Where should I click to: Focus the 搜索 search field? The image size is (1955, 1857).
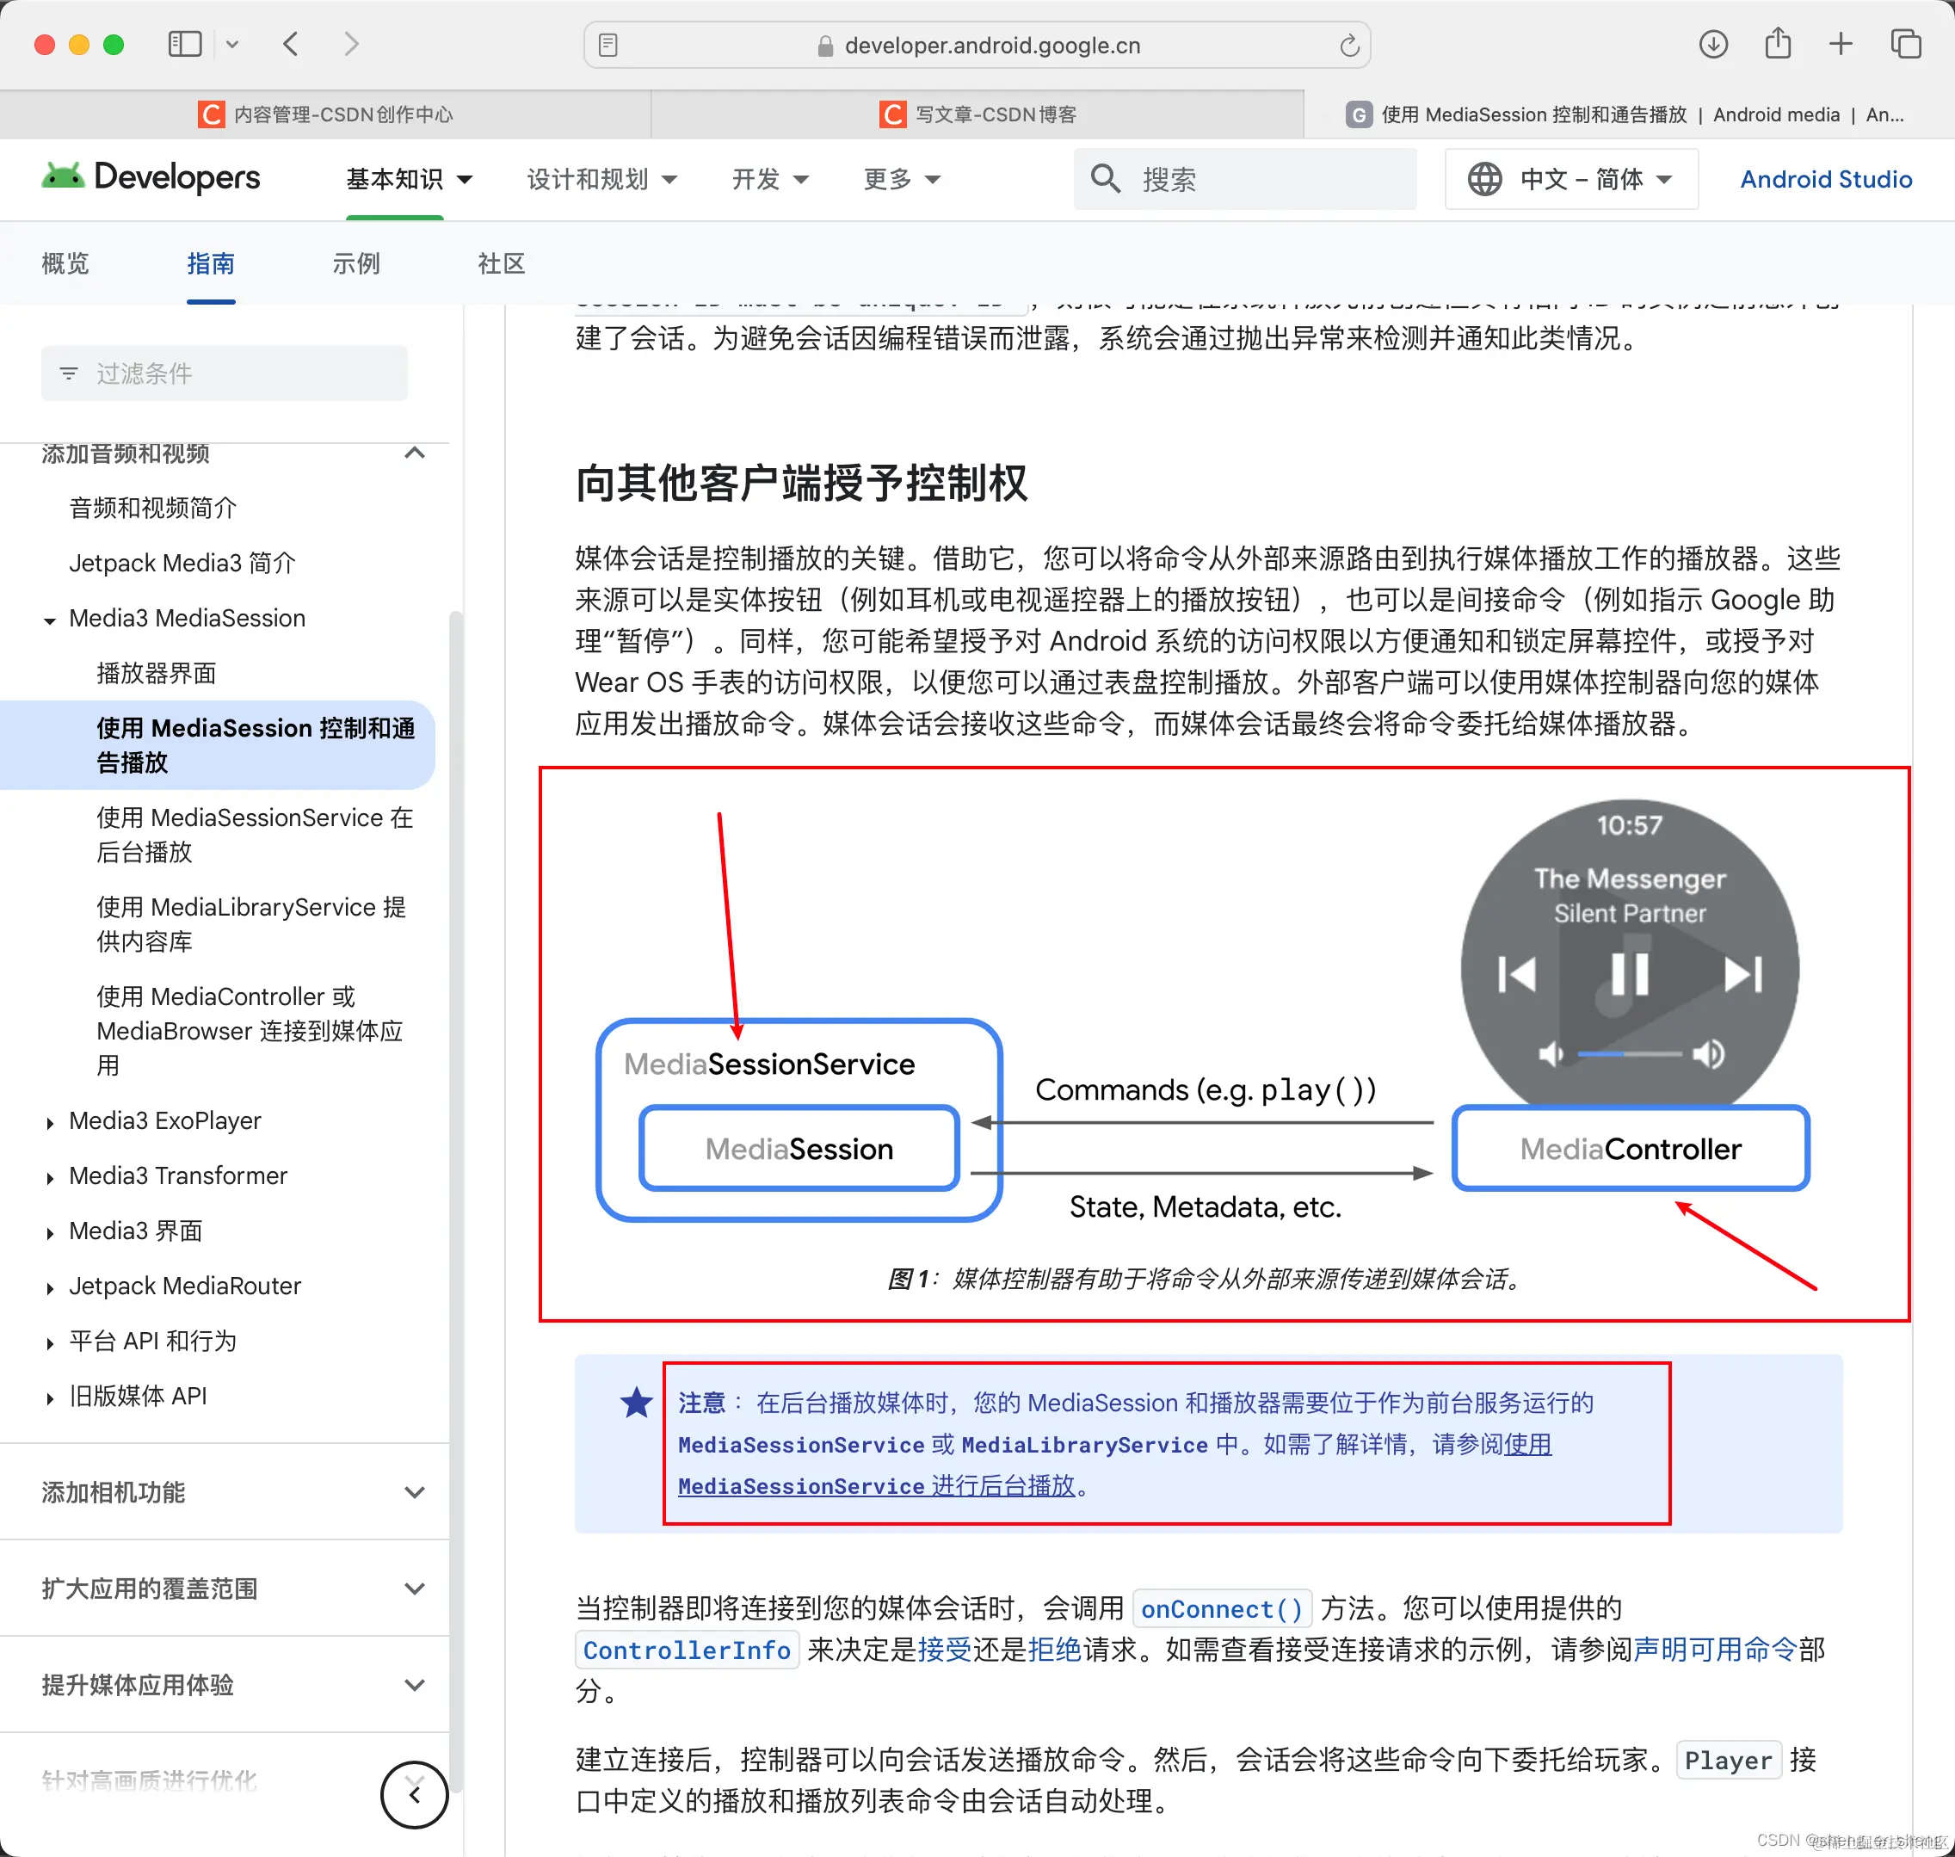point(1245,179)
